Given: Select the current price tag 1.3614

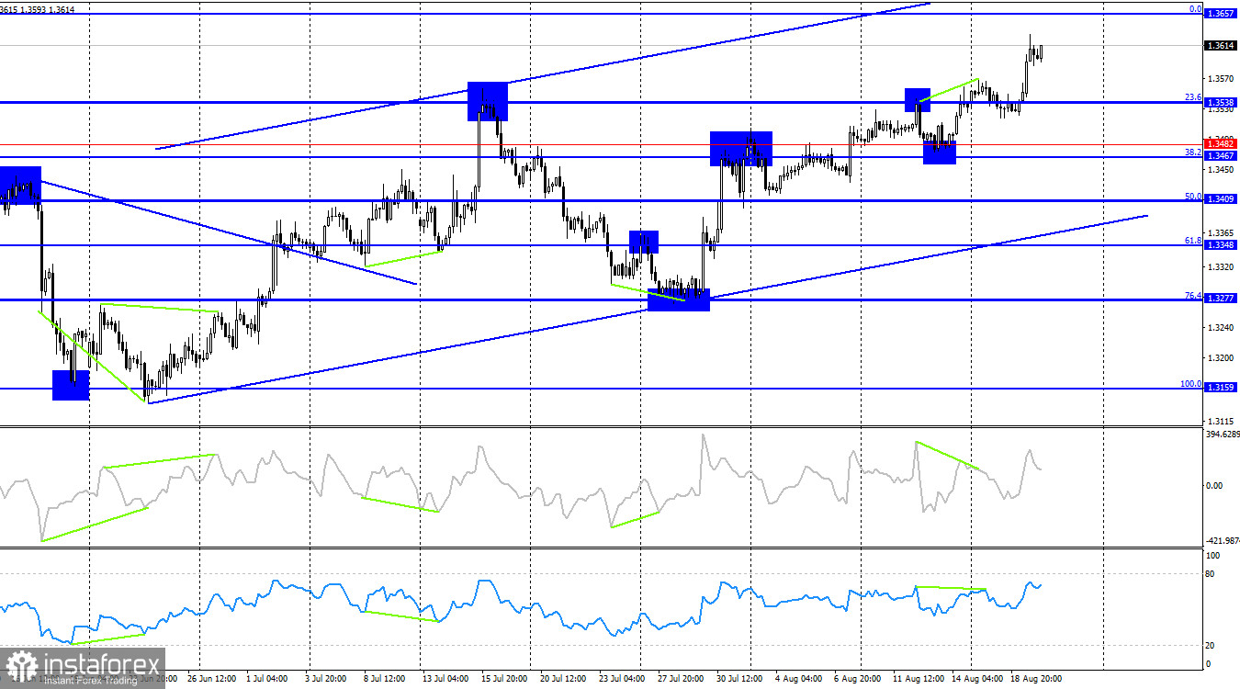Looking at the screenshot, I should (x=1221, y=46).
